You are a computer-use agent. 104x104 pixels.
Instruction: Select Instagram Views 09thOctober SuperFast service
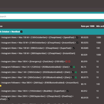(37, 48)
